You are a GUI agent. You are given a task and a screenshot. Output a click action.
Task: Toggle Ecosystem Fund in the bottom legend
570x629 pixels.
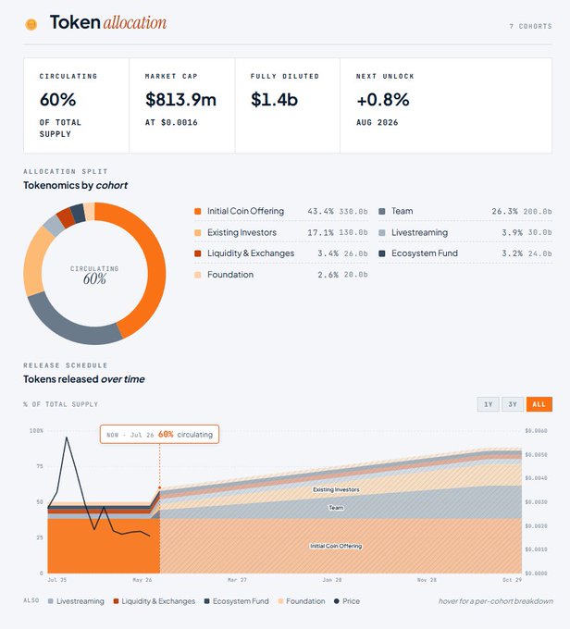[237, 601]
